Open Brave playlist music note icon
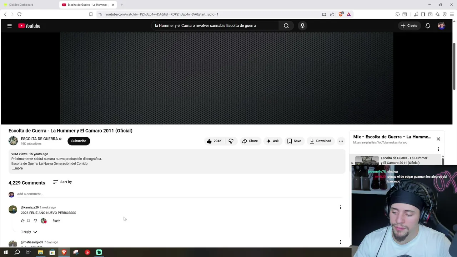The height and width of the screenshot is (257, 457). [x=416, y=14]
